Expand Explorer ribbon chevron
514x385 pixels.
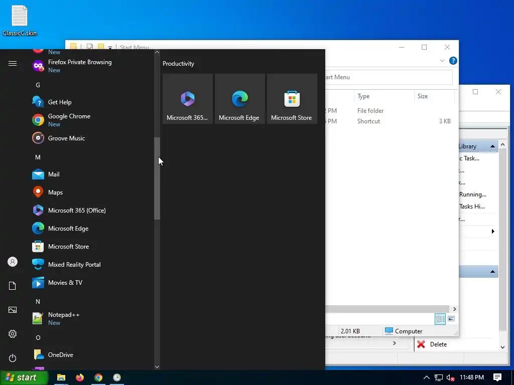[x=442, y=61]
